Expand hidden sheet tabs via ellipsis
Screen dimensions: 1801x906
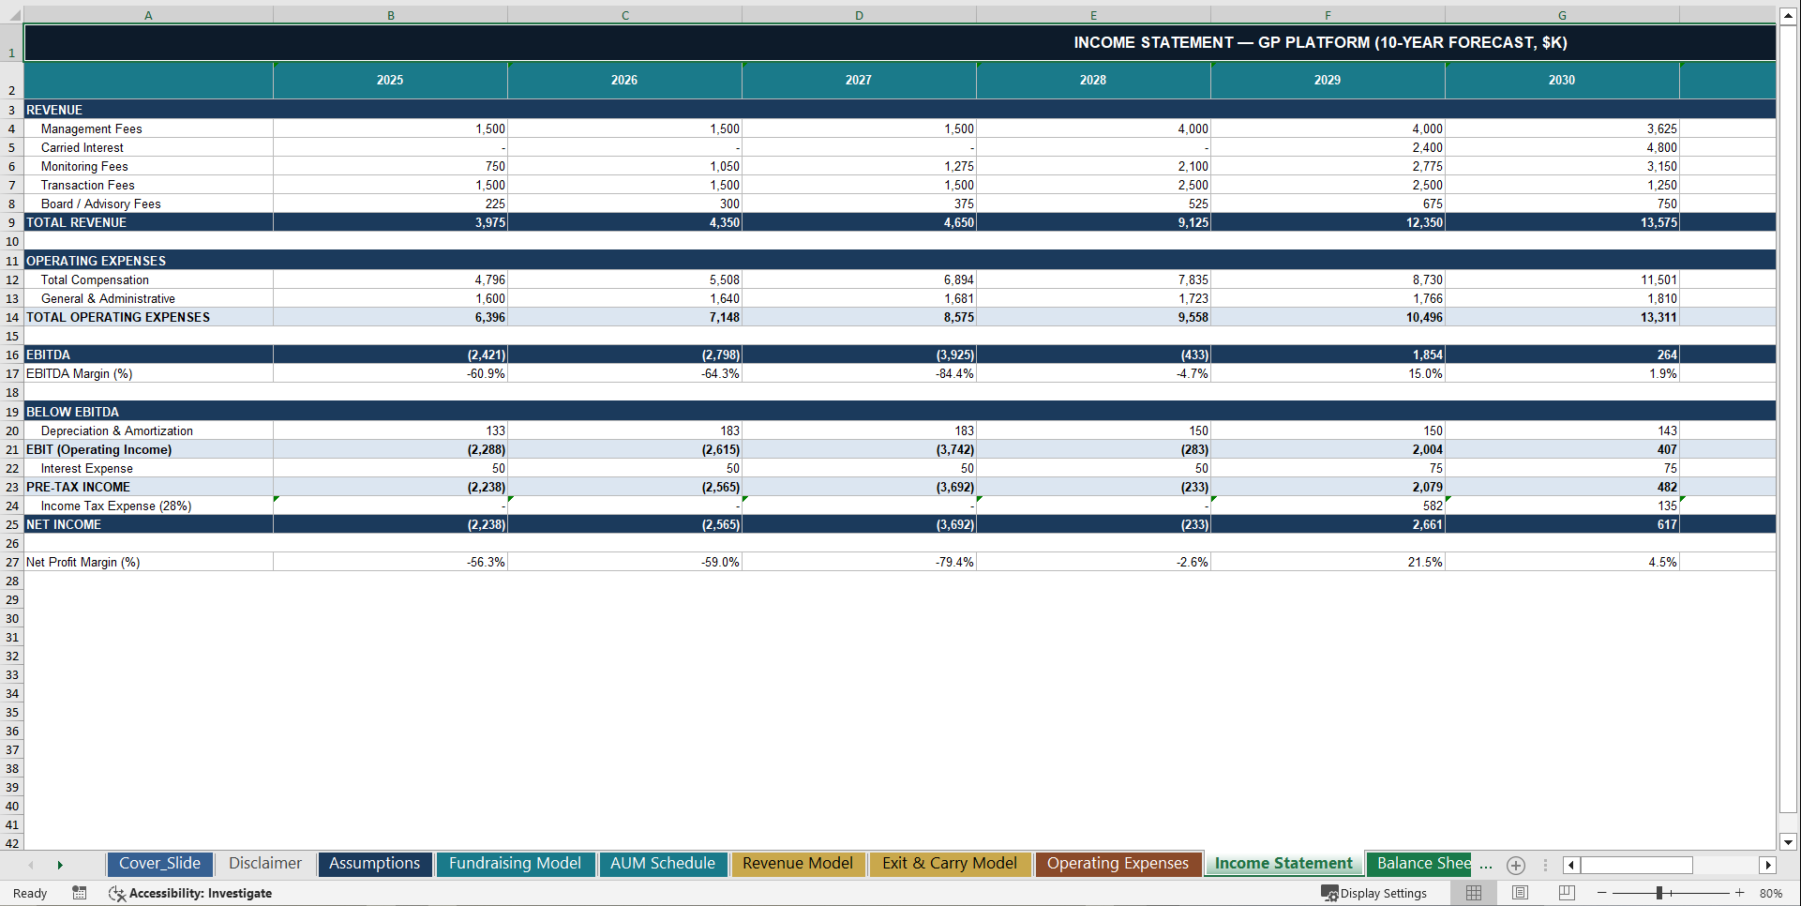[1485, 865]
